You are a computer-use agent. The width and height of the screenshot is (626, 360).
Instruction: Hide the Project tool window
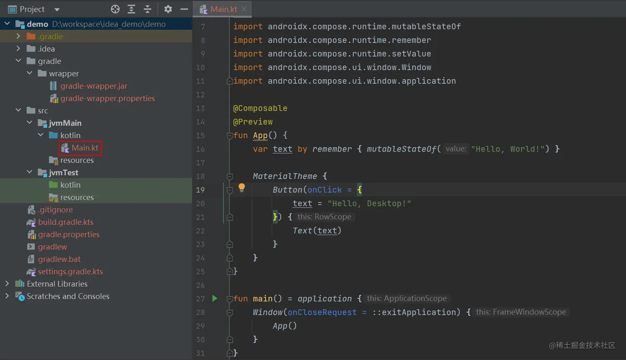click(x=184, y=9)
